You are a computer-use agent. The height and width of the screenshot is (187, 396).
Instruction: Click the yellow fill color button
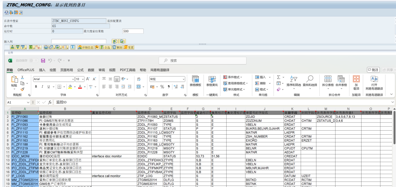click(70, 87)
